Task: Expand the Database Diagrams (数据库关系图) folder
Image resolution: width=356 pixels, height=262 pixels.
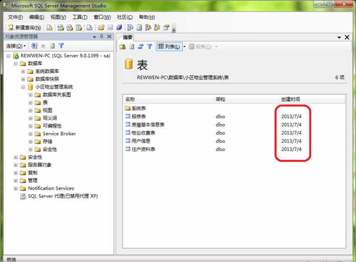Action: coord(30,95)
